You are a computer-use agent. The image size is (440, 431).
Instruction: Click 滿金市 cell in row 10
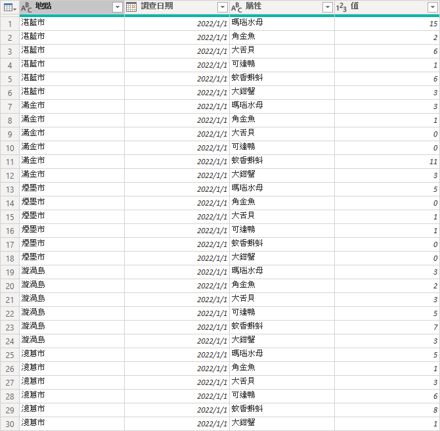pyautogui.click(x=72, y=148)
